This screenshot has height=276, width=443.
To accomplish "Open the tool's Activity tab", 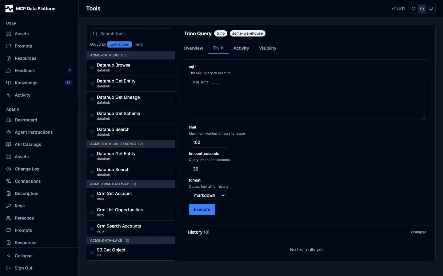I will coord(241,48).
